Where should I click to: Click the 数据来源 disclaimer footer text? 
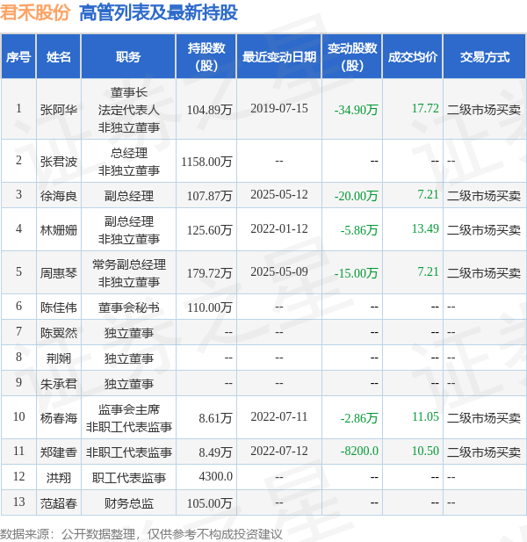click(141, 534)
